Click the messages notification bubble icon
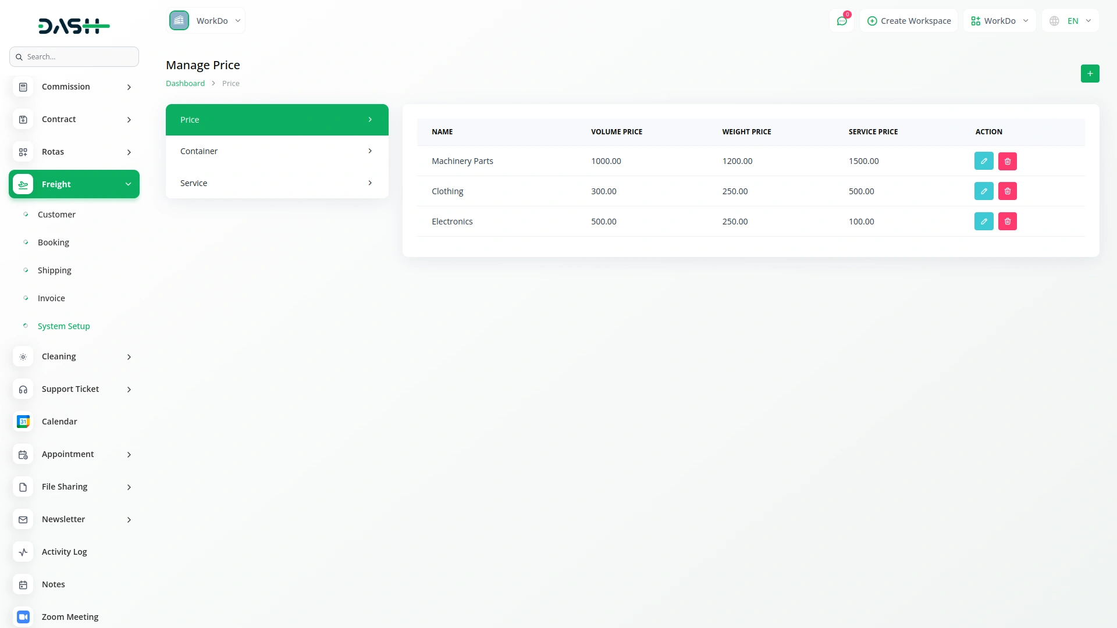 pyautogui.click(x=842, y=20)
